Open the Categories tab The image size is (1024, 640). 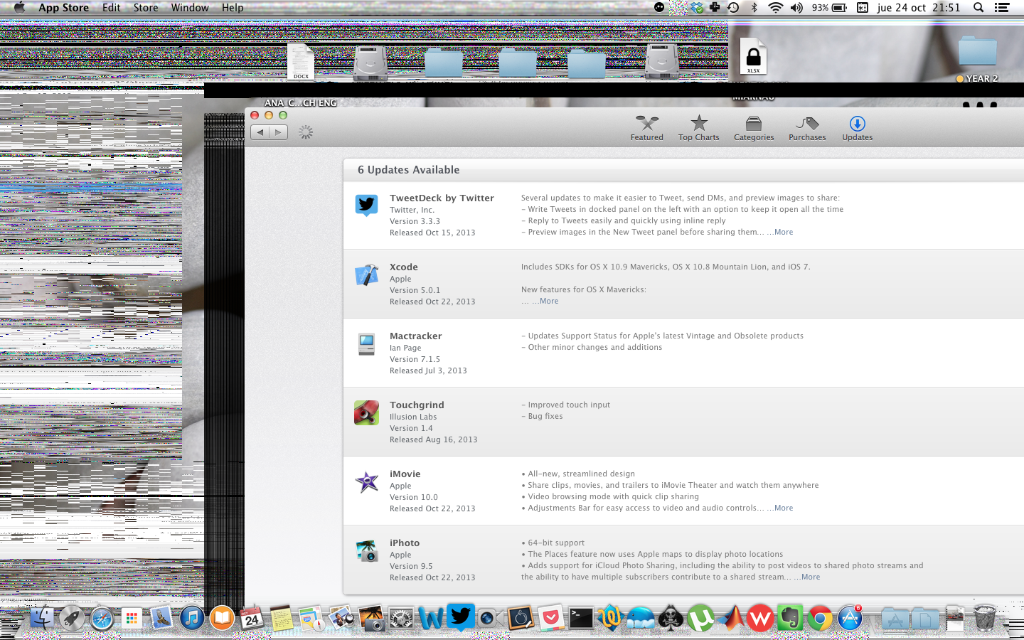pos(754,128)
